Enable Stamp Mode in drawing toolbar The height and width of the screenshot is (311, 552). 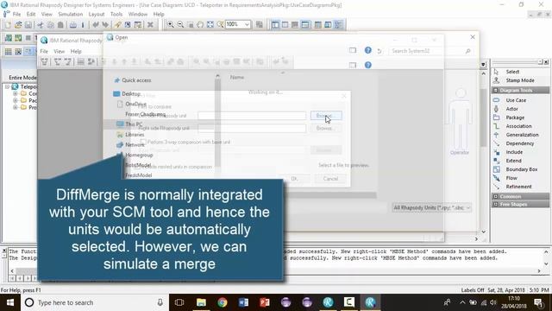519,80
